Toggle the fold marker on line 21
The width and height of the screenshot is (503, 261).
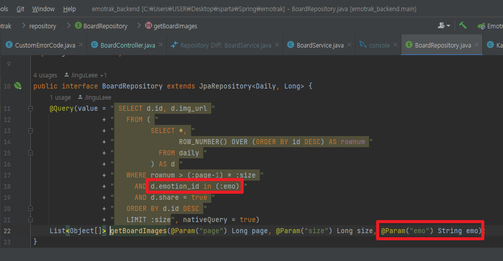[x=30, y=220]
